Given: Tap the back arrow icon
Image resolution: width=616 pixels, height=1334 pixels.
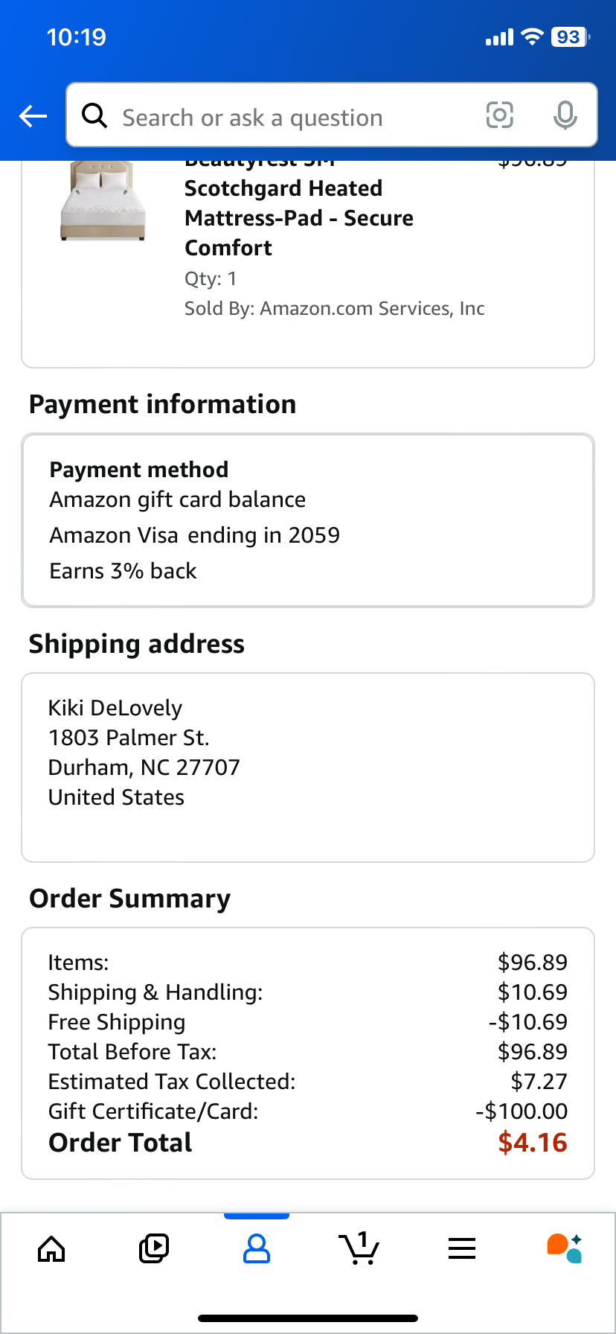Looking at the screenshot, I should (x=33, y=116).
